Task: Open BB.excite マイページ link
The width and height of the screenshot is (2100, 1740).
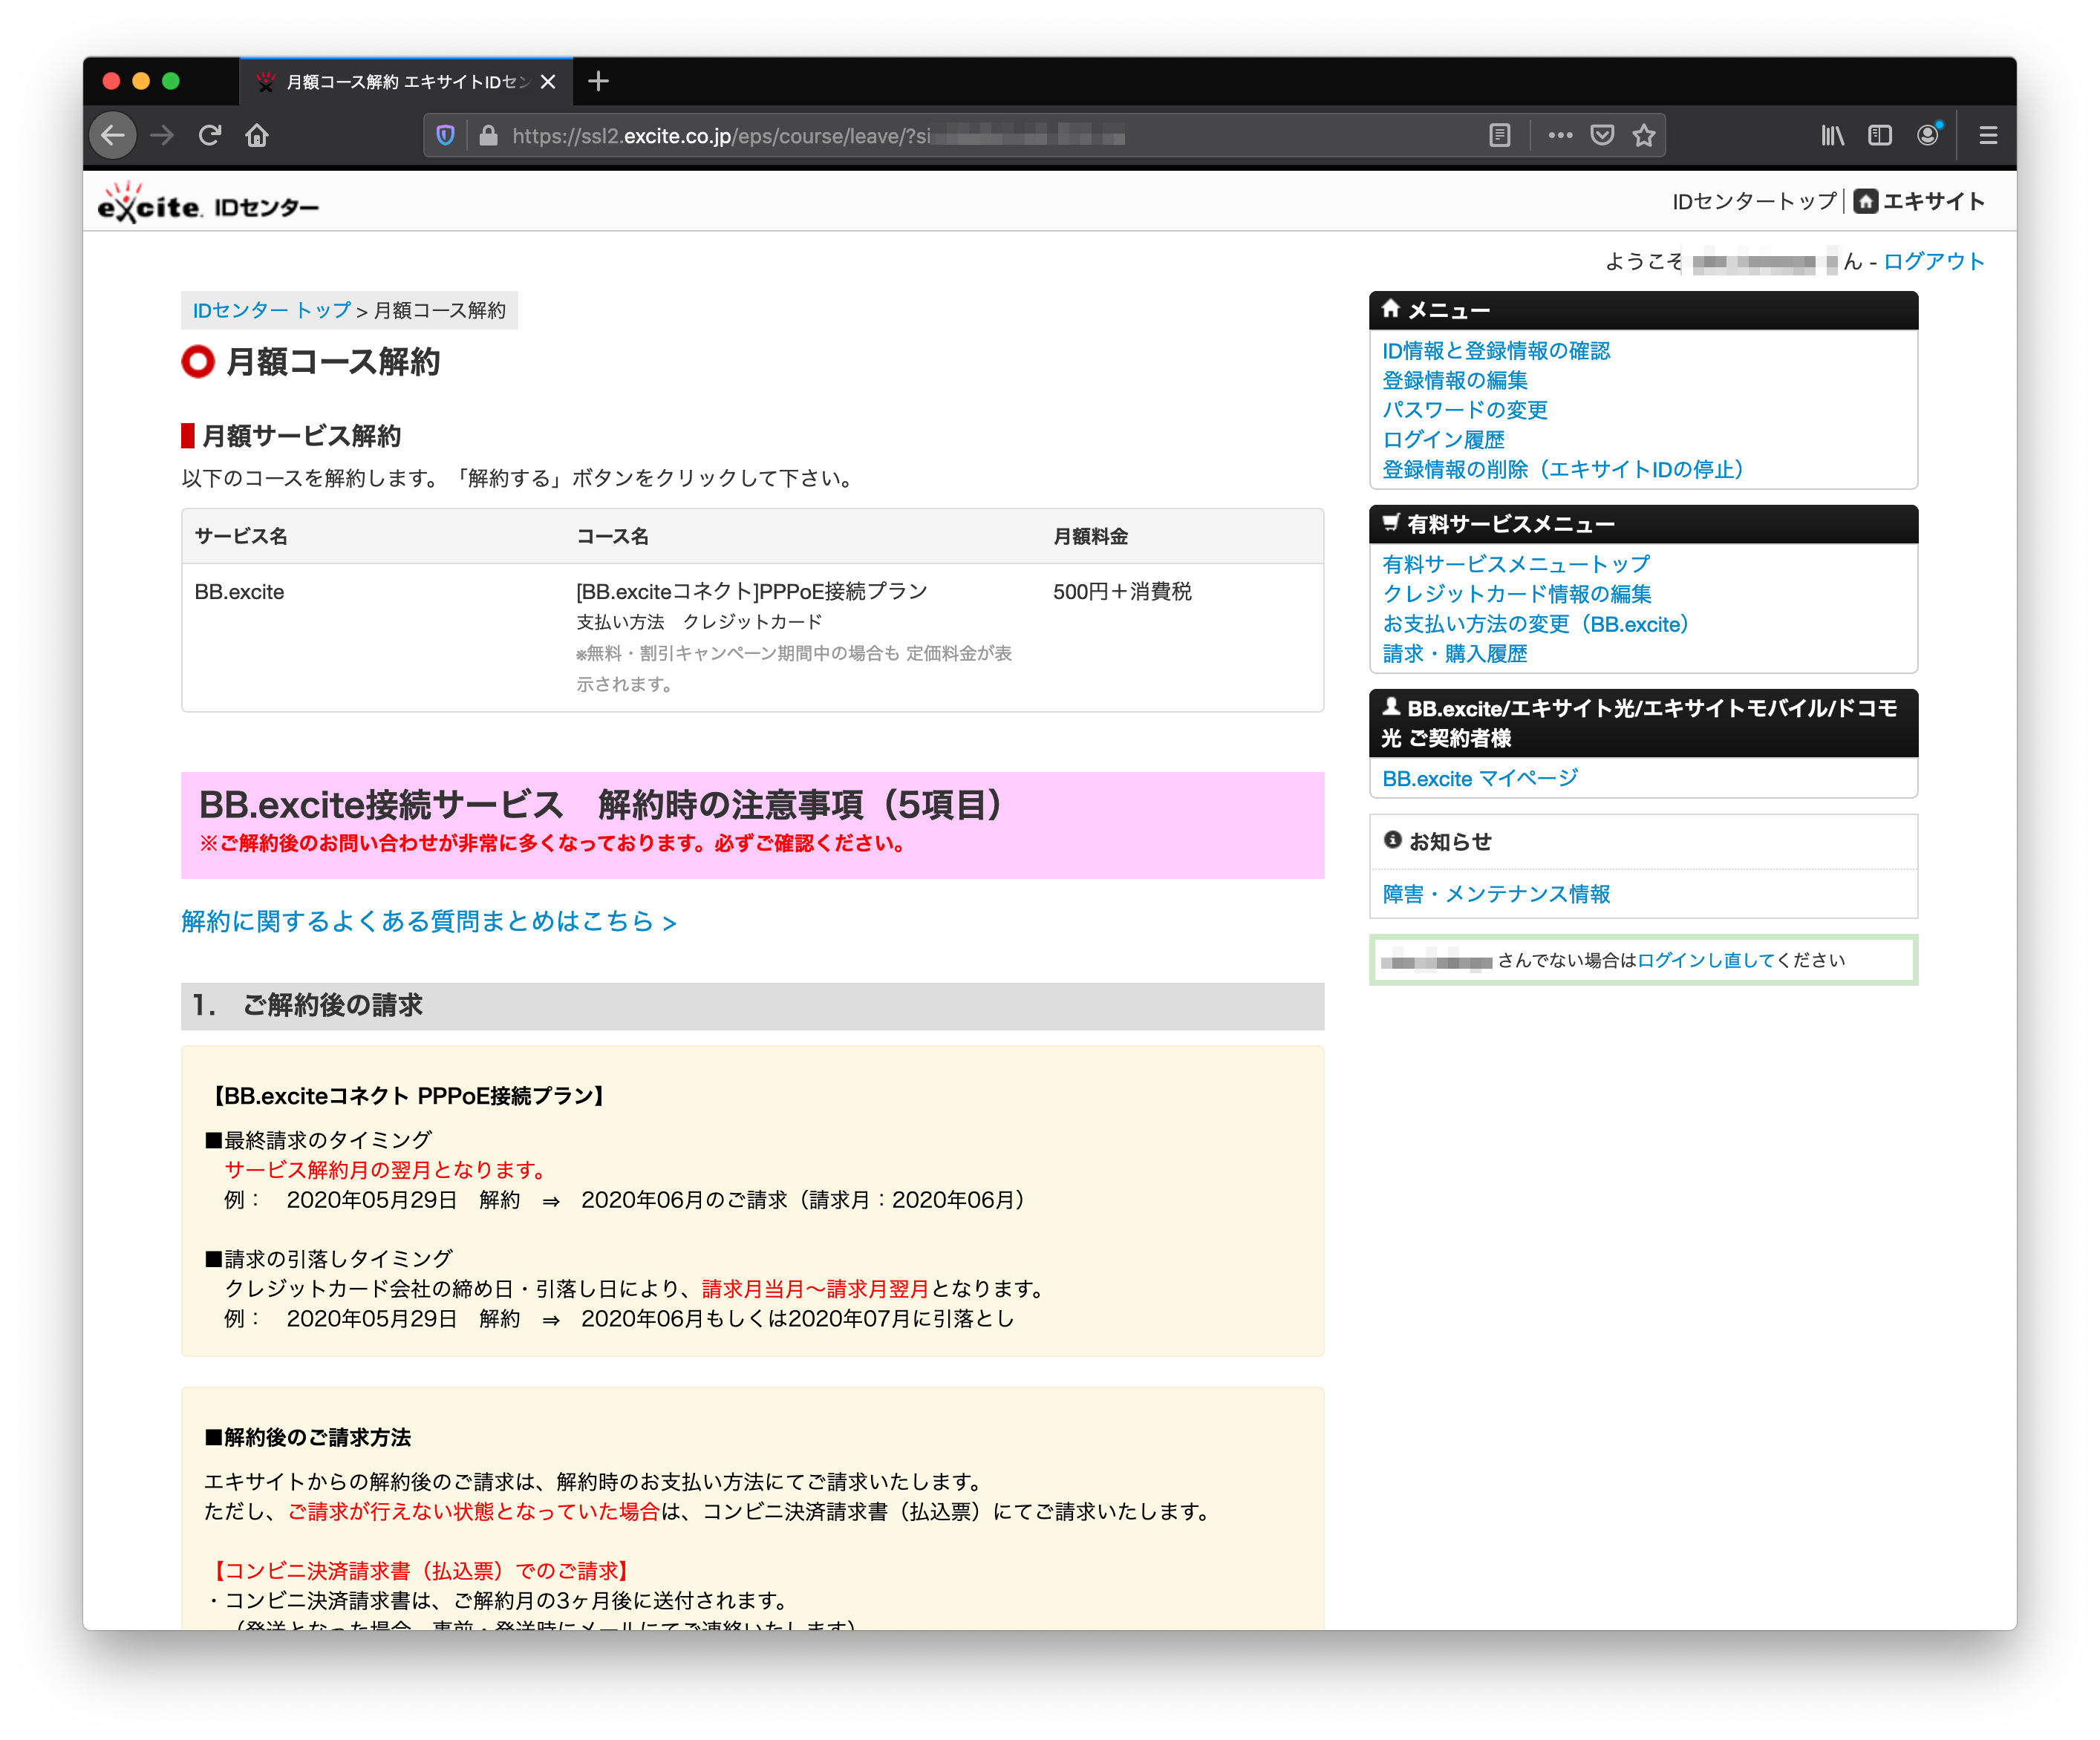Action: click(1480, 777)
